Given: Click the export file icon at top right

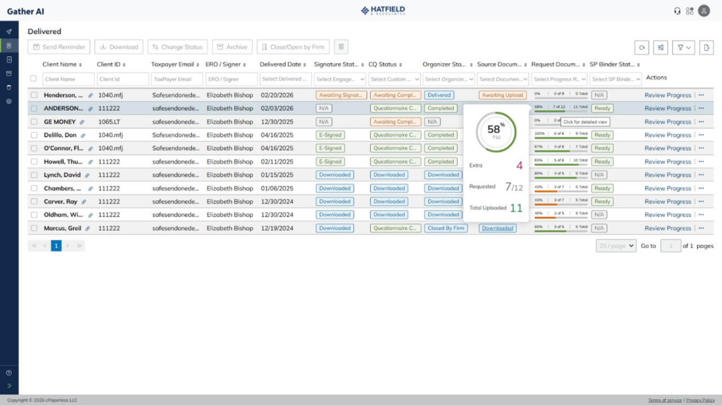Looking at the screenshot, I should 706,47.
